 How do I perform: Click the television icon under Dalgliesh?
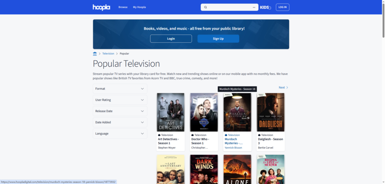(x=259, y=135)
